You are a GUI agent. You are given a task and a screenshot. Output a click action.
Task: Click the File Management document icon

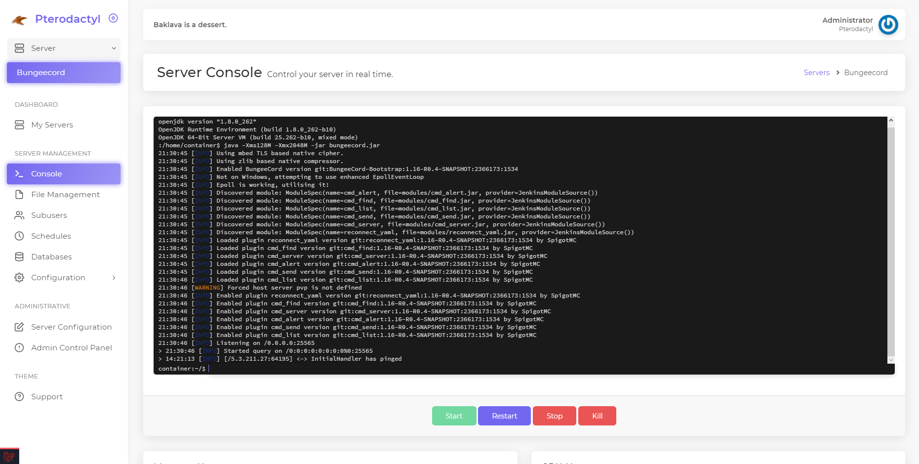pos(19,195)
